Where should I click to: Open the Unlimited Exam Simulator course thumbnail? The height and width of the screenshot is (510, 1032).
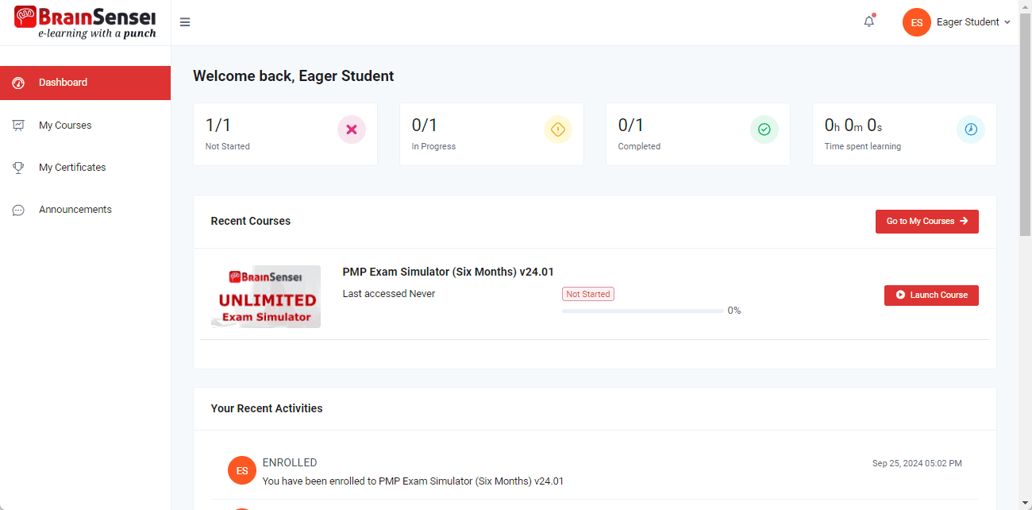[x=266, y=297]
